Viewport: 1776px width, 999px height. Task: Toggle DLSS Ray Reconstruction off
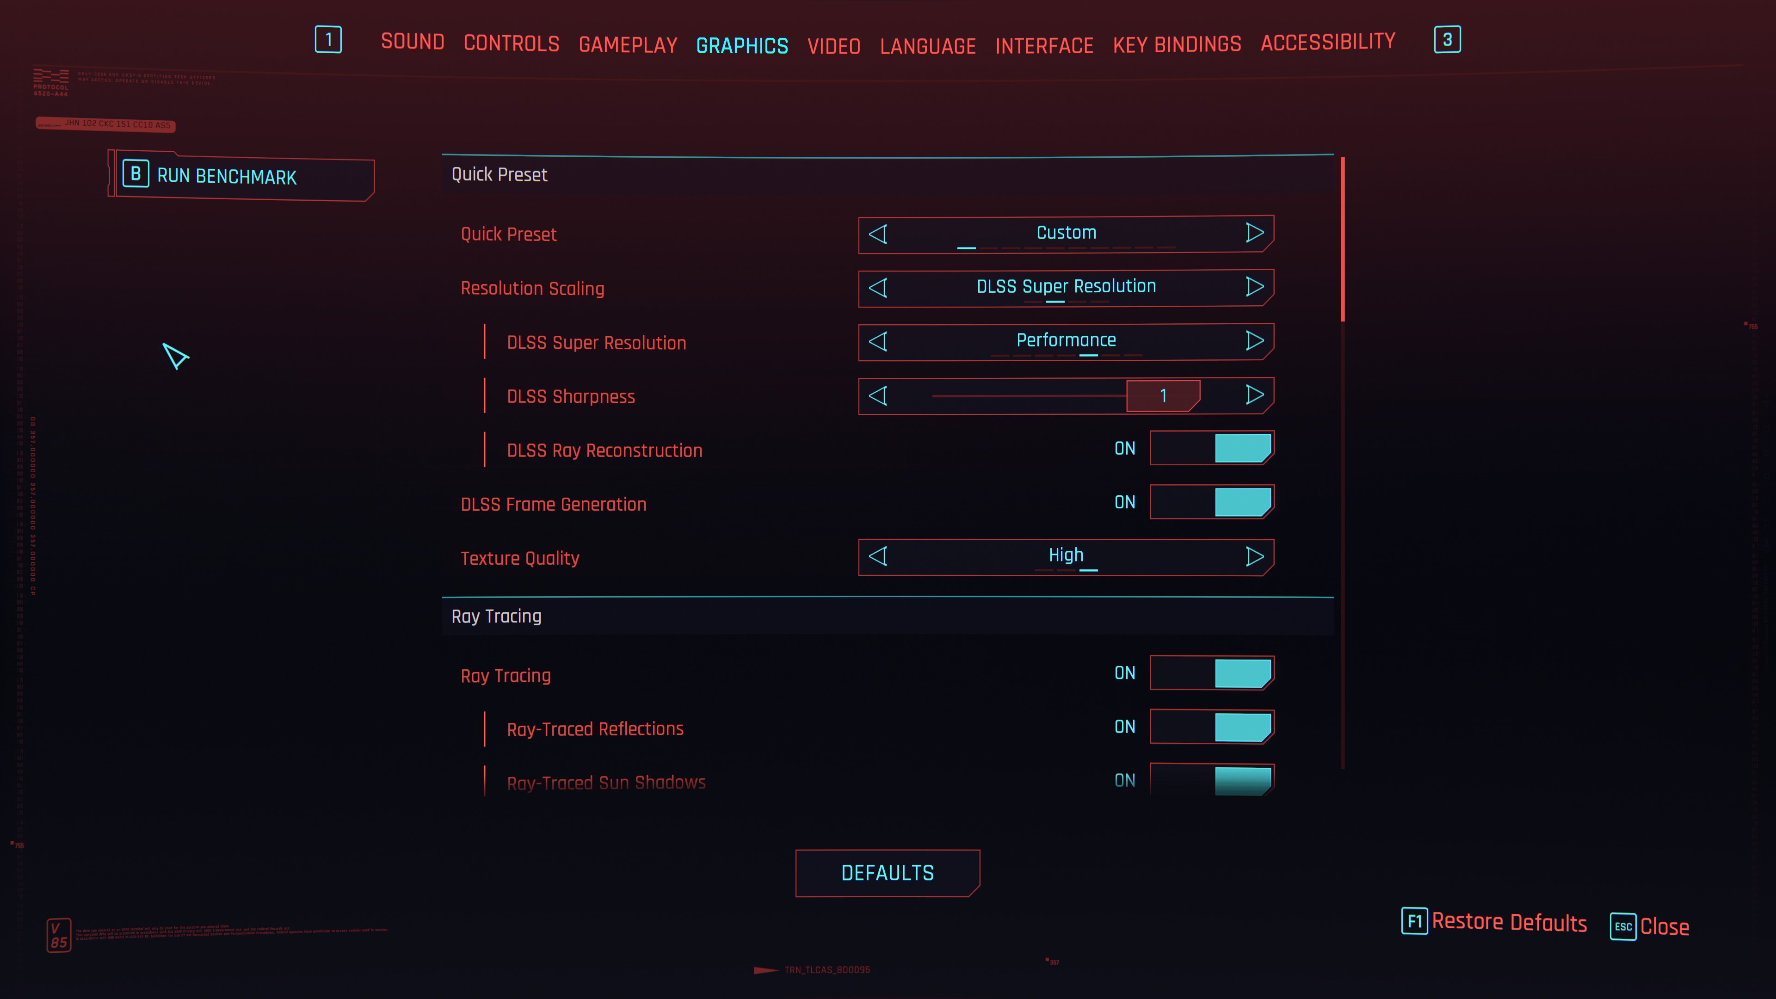point(1211,449)
